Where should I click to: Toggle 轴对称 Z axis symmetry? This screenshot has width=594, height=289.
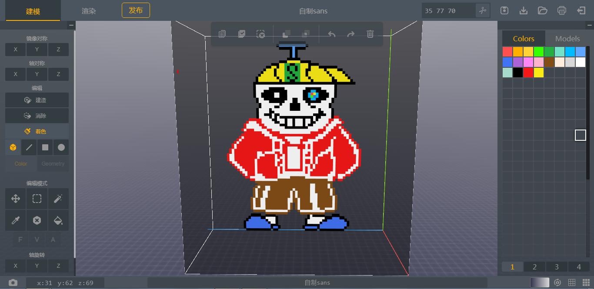point(58,74)
